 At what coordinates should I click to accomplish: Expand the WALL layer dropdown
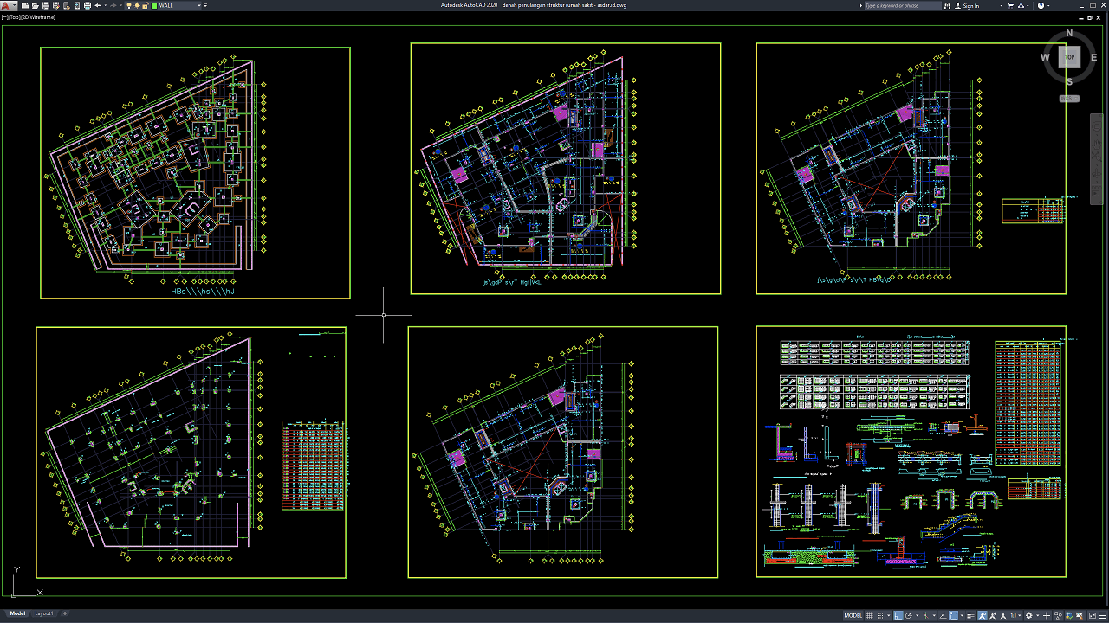[199, 5]
